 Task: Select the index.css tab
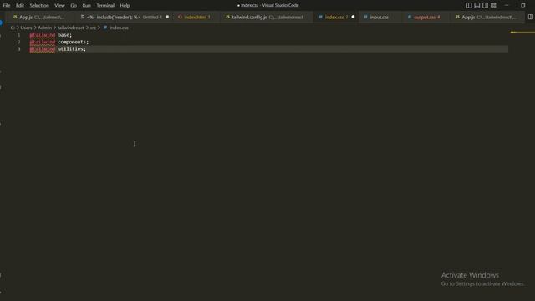(336, 17)
